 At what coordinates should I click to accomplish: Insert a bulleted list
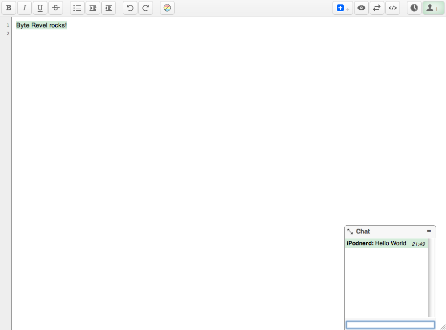pyautogui.click(x=77, y=8)
